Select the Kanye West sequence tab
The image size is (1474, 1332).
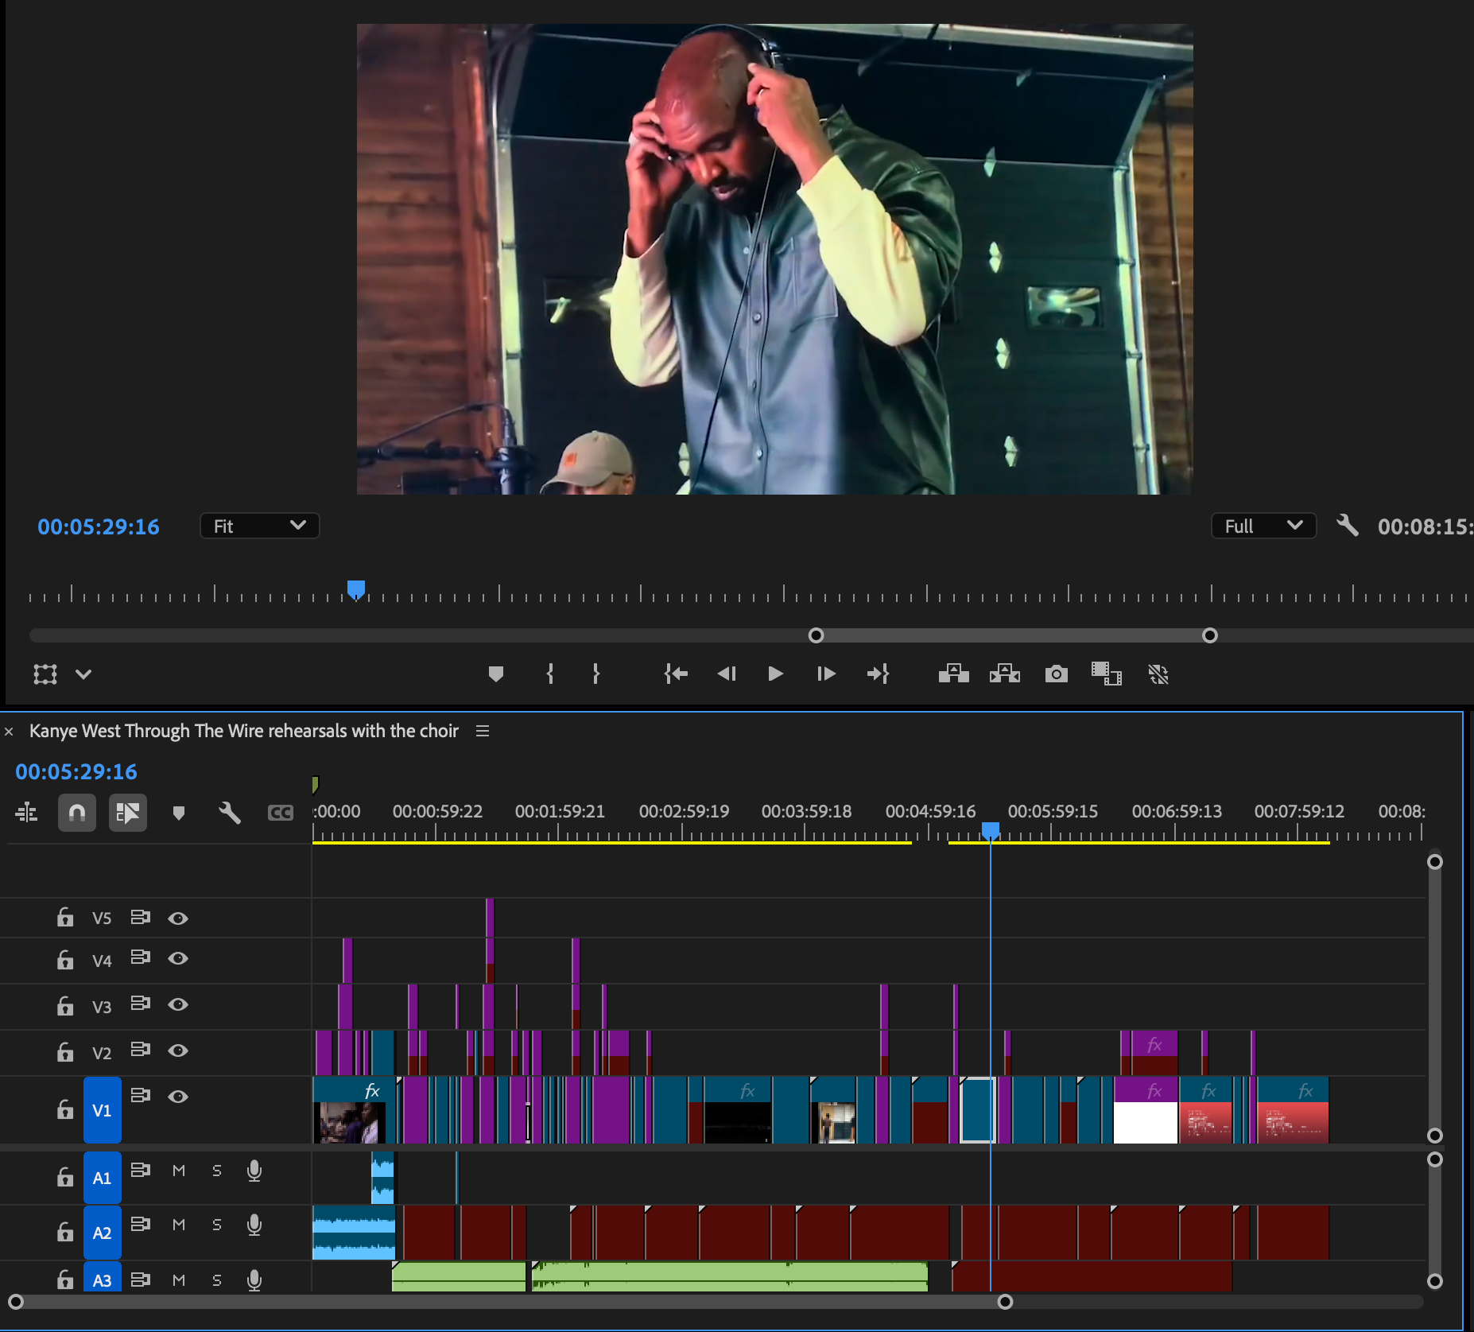click(x=243, y=731)
